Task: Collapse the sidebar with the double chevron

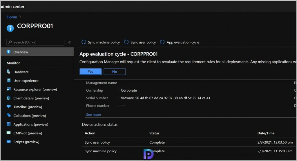Action: coord(70,42)
